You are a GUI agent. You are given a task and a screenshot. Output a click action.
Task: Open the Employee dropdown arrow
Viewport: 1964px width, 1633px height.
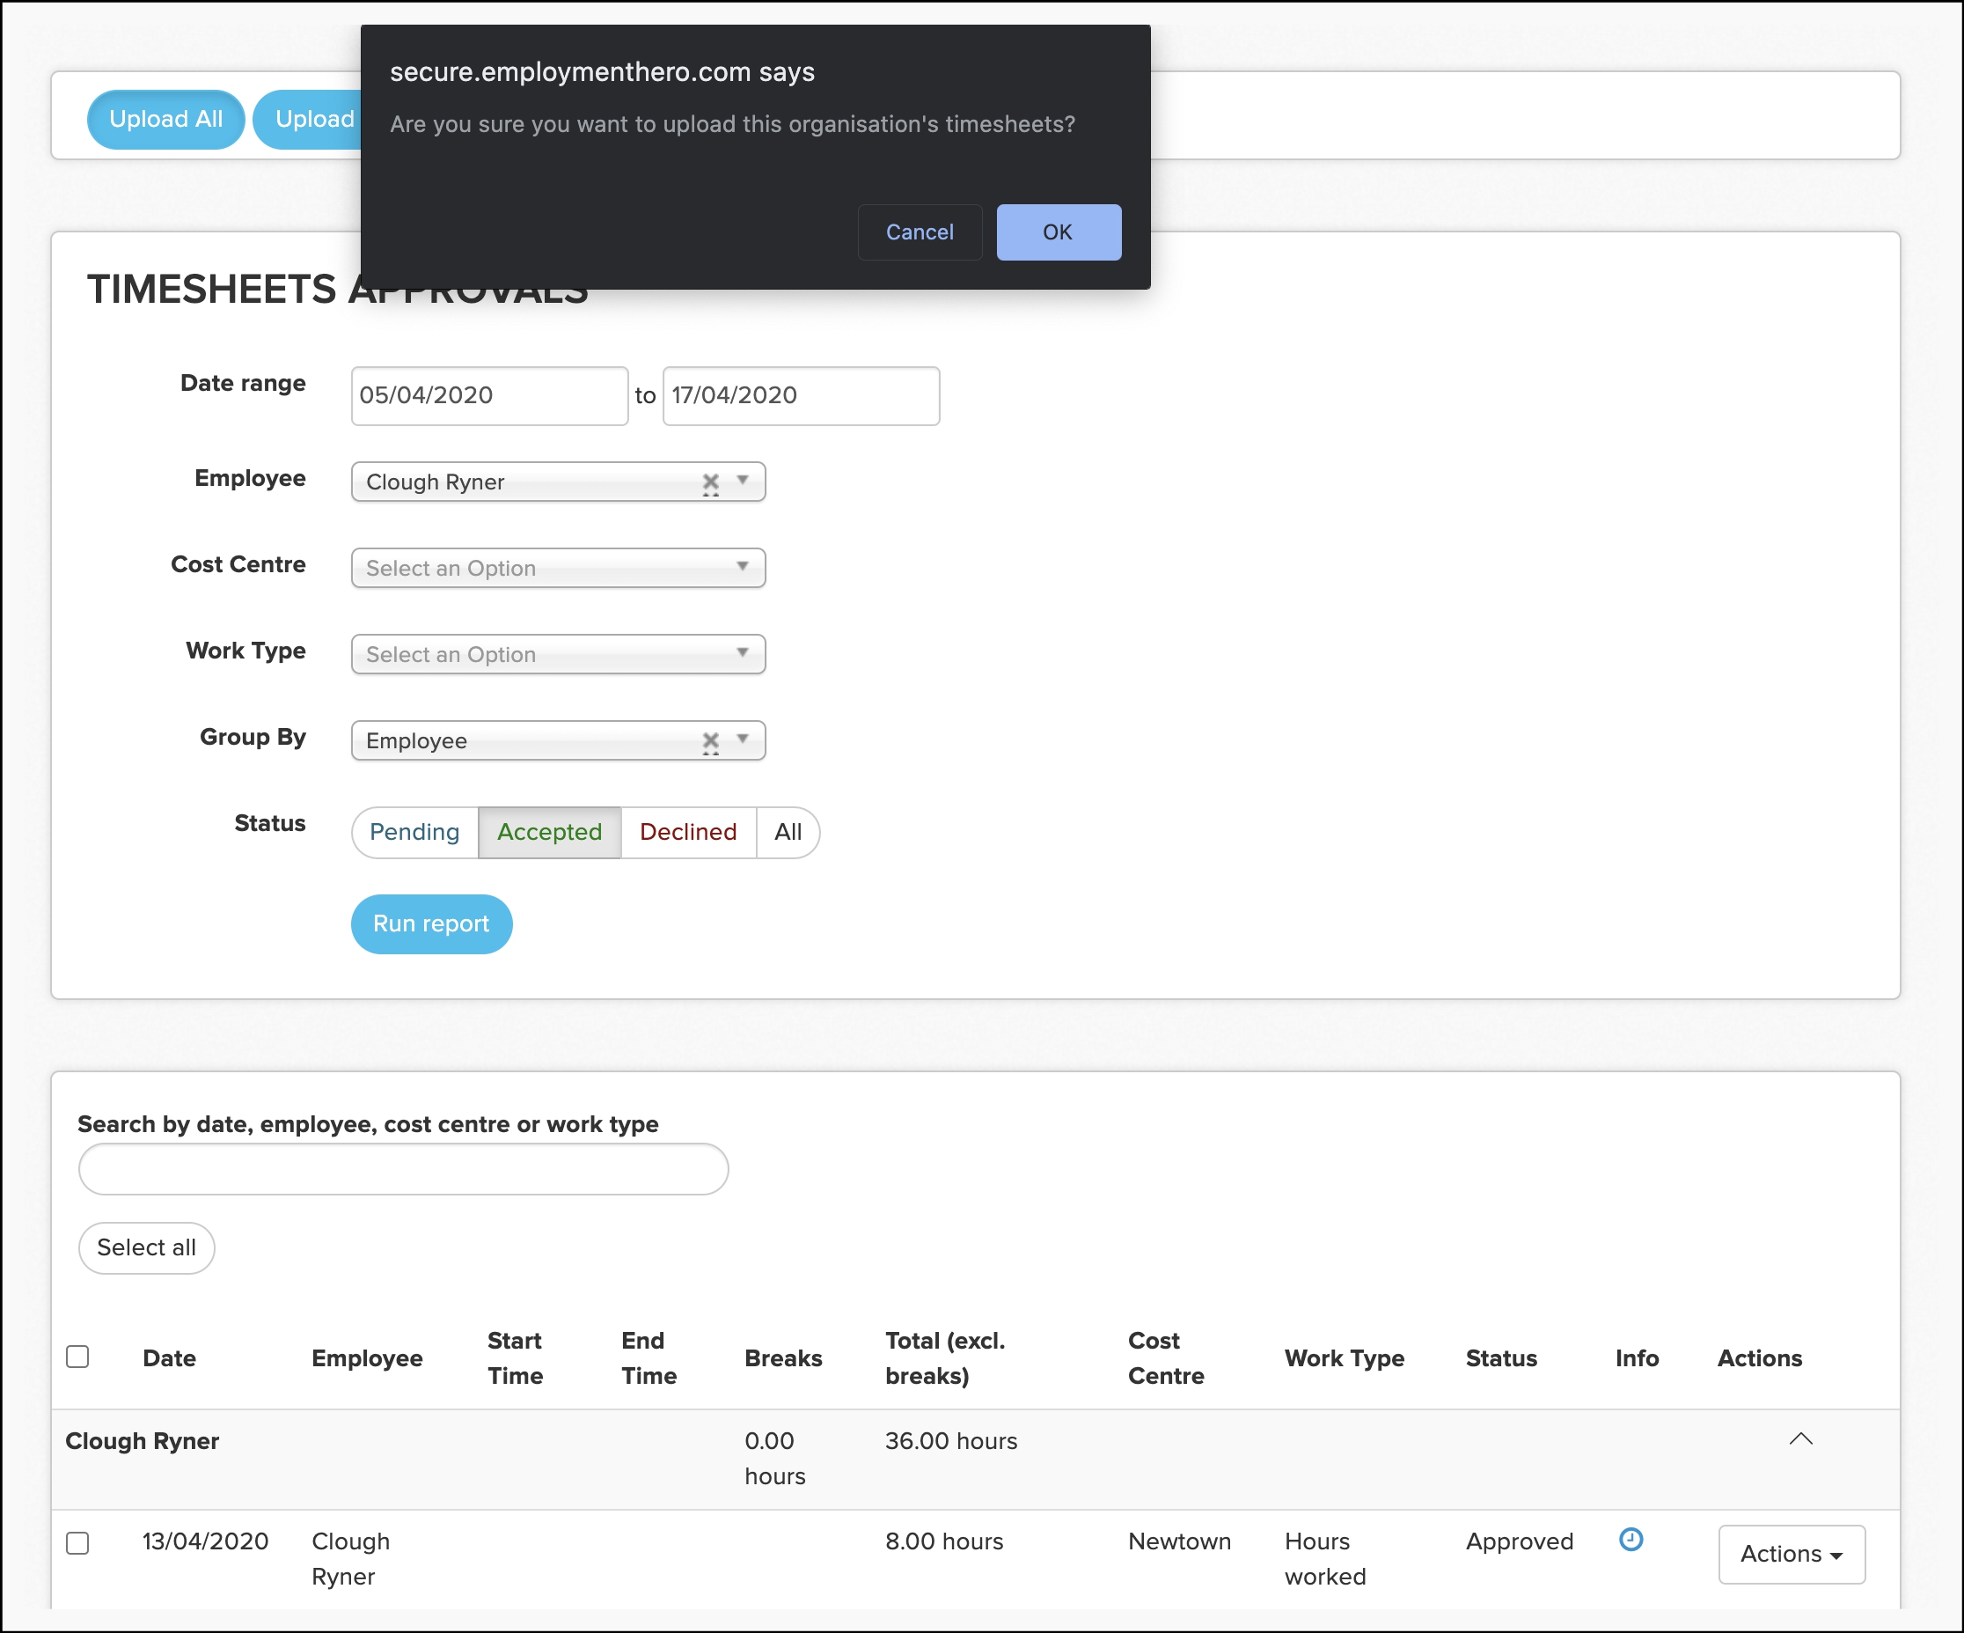point(743,481)
